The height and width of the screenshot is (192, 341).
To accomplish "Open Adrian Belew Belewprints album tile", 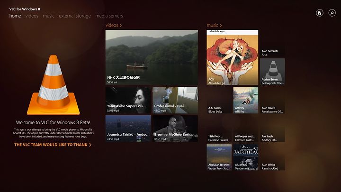I will pos(272,72).
